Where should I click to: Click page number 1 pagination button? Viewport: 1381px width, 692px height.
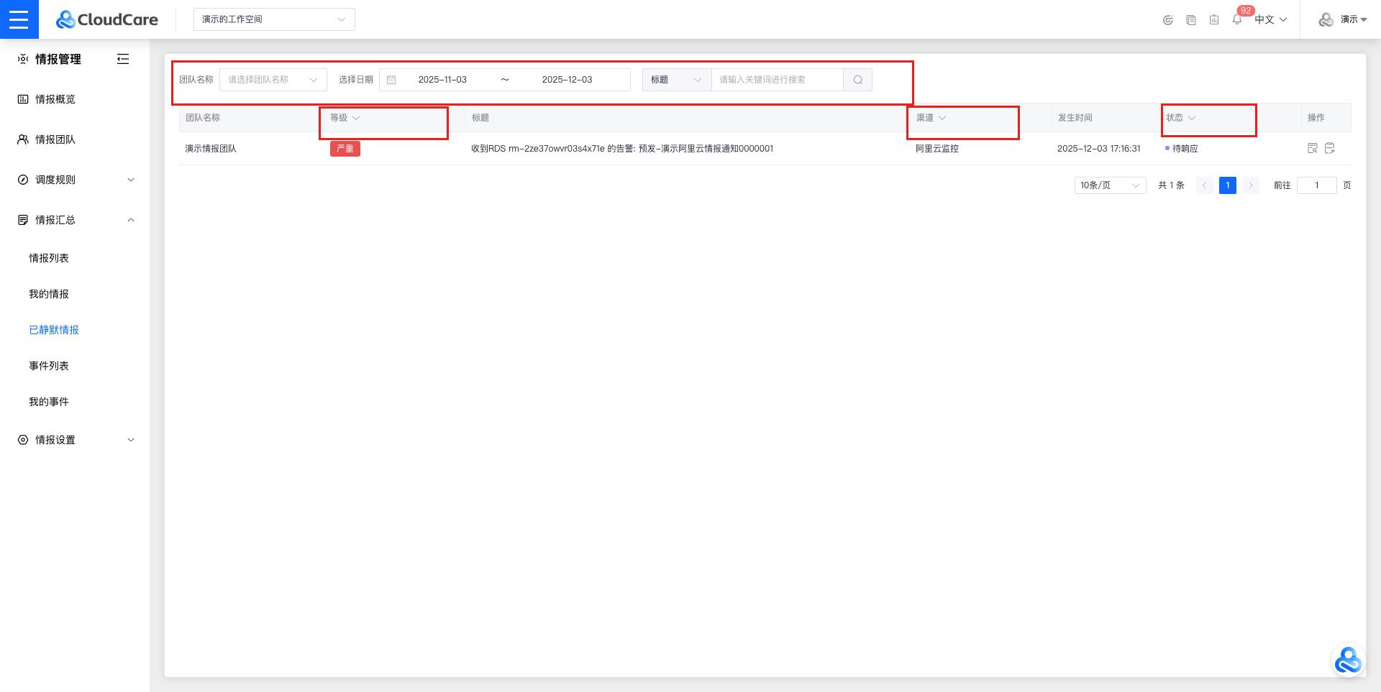[x=1228, y=185]
